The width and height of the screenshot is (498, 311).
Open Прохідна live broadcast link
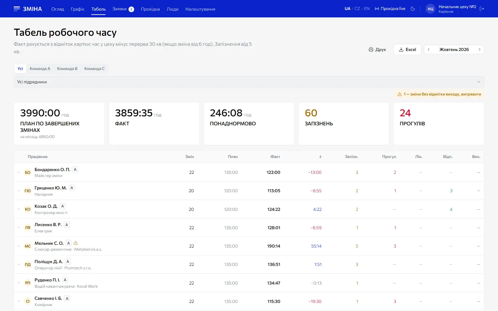coord(390,9)
